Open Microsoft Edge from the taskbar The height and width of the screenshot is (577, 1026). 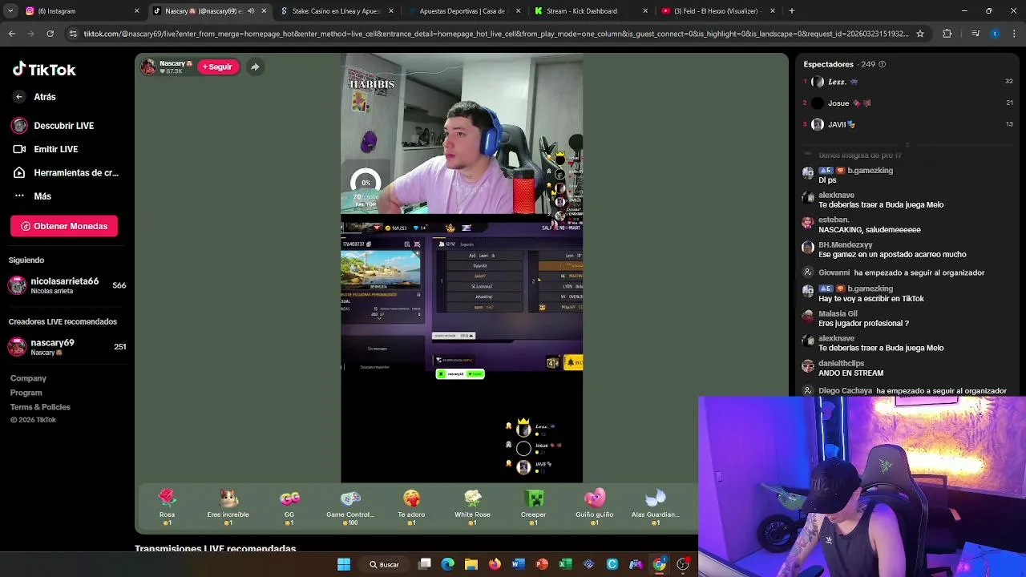click(448, 565)
